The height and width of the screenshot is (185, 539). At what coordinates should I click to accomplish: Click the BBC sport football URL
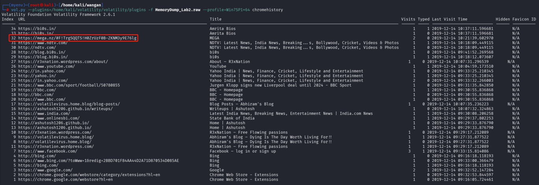pos(69,85)
